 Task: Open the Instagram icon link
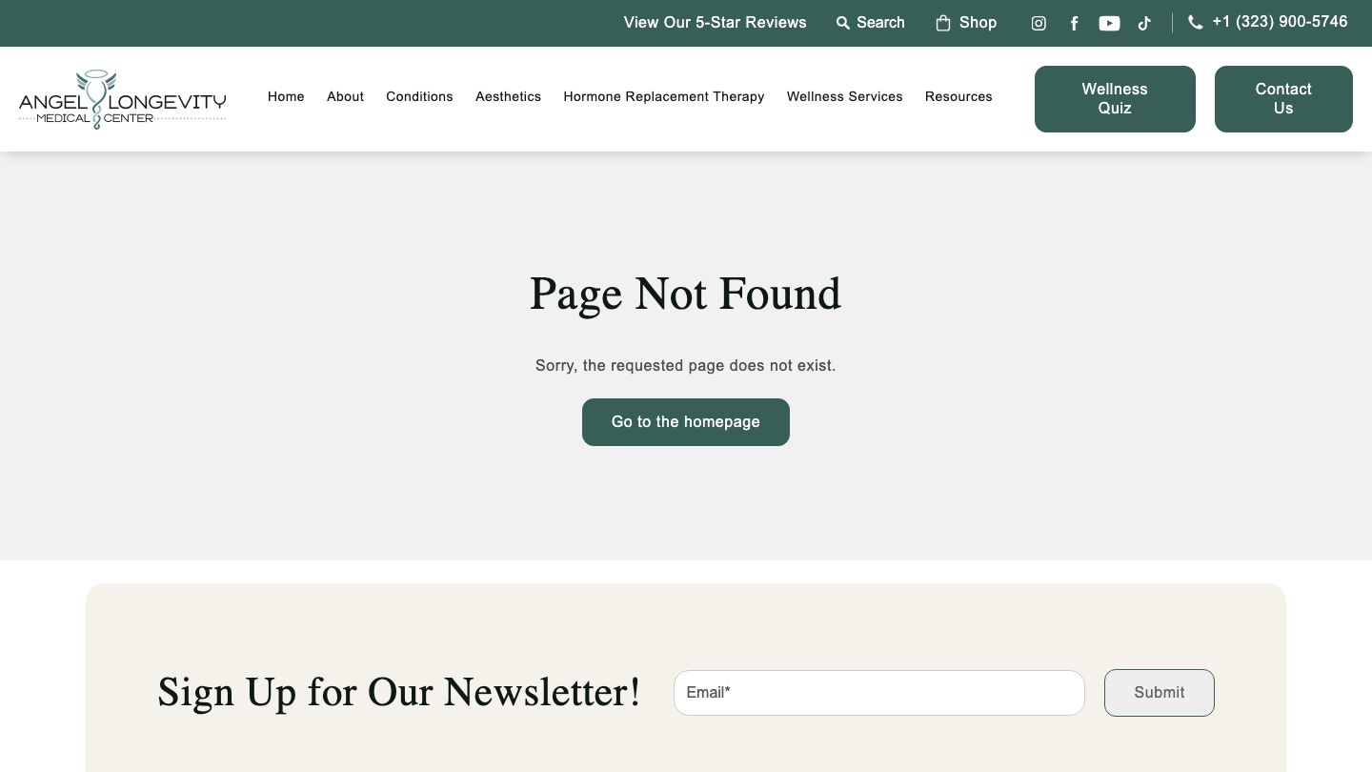point(1039,24)
